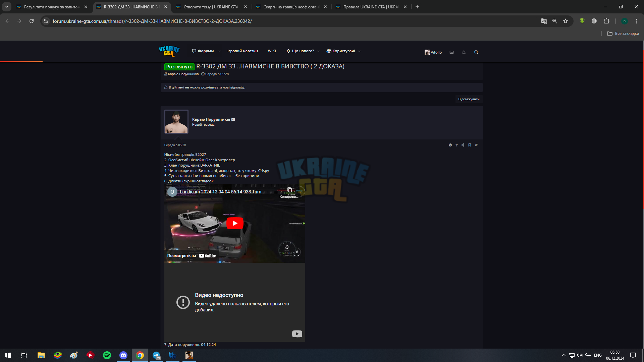This screenshot has height=362, width=644.
Task: Open the tab search dropdown in Chrome
Action: point(7,7)
